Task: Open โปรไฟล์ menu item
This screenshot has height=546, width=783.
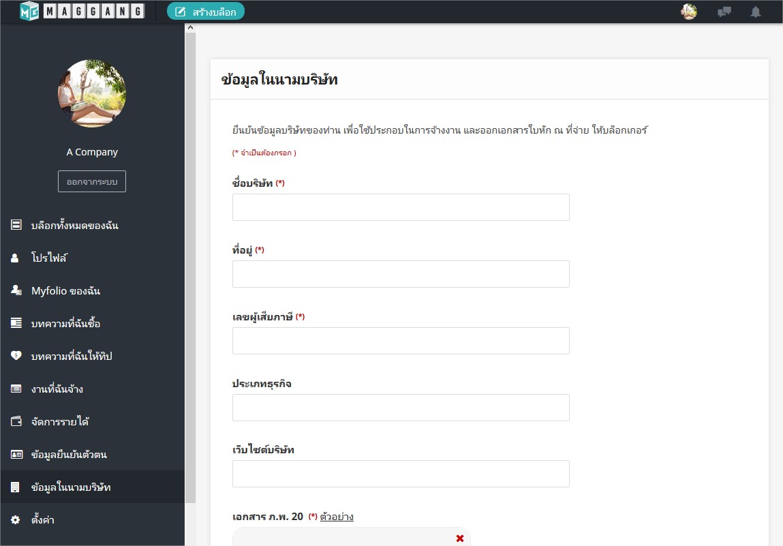Action: click(x=93, y=258)
